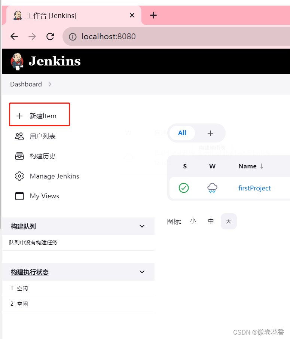
Task: Click the plus icon beside 新建Item
Action: click(x=19, y=116)
